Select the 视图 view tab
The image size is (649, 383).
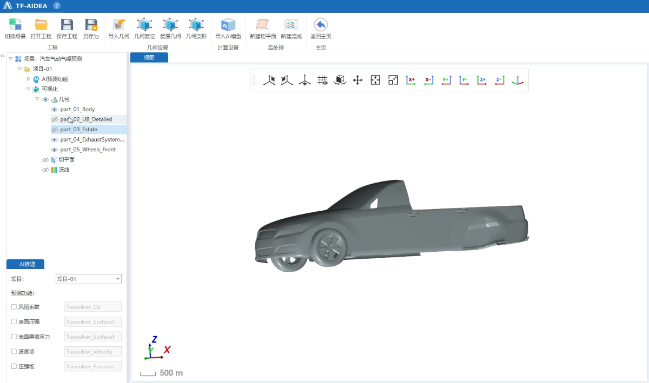(149, 57)
